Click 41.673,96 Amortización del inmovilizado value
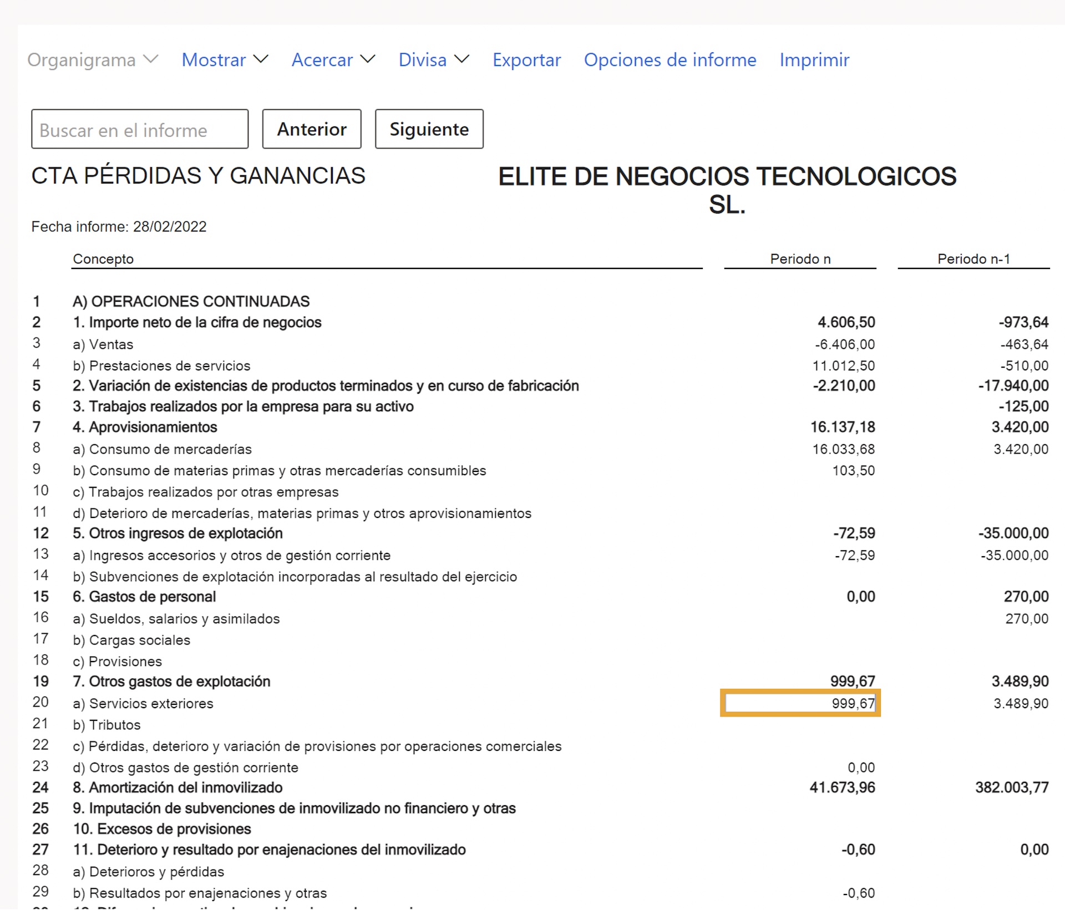Image resolution: width=1065 pixels, height=910 pixels. pos(843,788)
